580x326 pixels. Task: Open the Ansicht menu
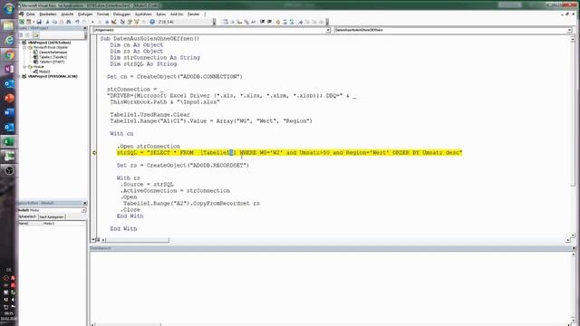click(x=67, y=14)
